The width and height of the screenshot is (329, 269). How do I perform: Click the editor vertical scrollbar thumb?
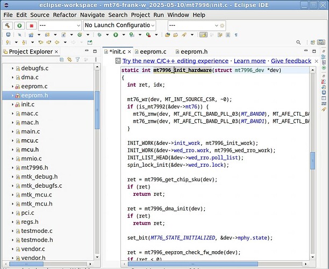click(x=313, y=161)
